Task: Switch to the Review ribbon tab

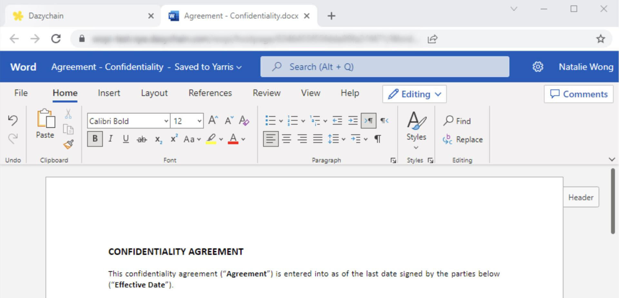Action: pyautogui.click(x=267, y=93)
